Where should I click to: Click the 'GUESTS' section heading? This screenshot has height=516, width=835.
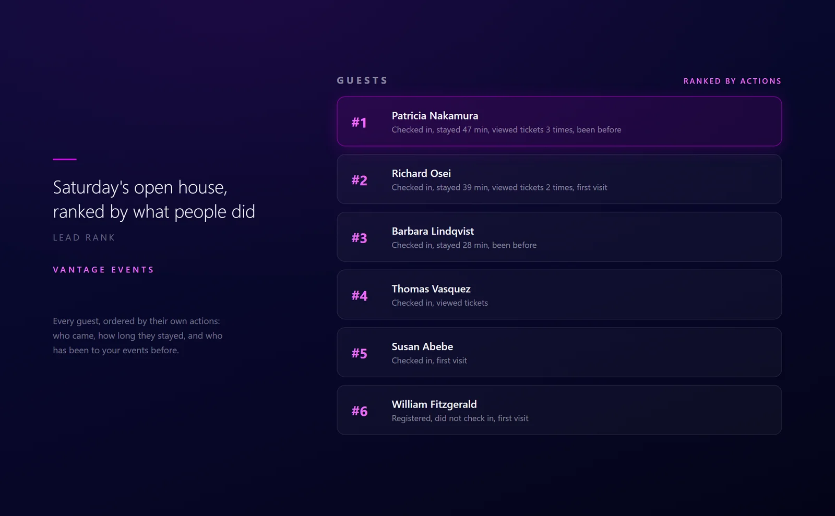coord(362,80)
